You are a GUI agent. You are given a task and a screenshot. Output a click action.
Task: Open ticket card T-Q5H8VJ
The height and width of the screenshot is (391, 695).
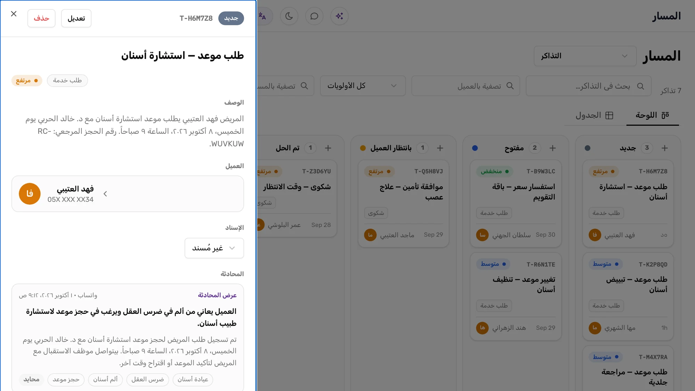pyautogui.click(x=403, y=203)
